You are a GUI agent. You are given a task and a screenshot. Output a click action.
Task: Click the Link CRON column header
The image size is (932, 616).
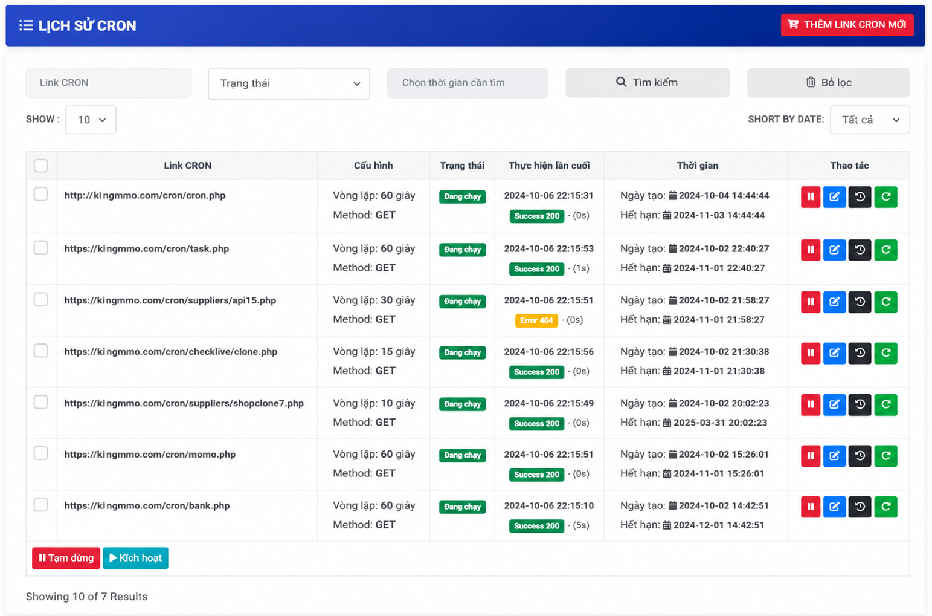point(187,166)
